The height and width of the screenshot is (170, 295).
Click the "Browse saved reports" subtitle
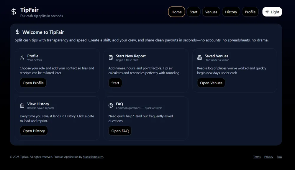(x=41, y=108)
